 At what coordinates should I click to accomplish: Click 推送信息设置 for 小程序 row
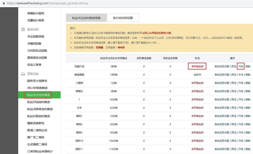click(222, 83)
